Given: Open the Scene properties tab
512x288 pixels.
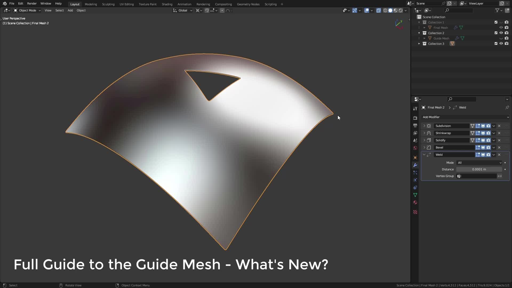Looking at the screenshot, I should pos(415,140).
